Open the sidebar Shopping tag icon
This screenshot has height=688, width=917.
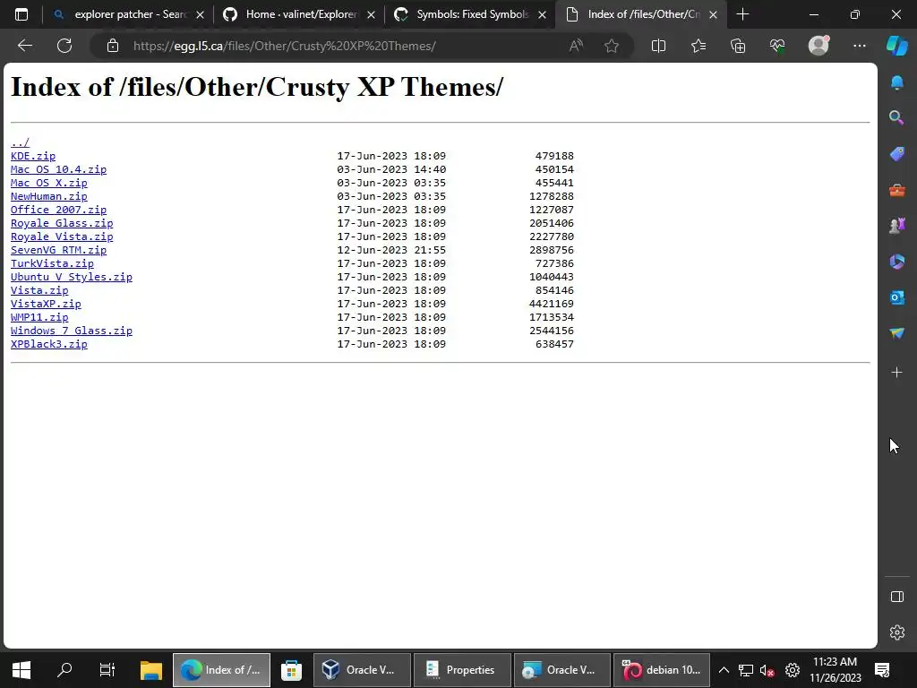[x=897, y=154]
